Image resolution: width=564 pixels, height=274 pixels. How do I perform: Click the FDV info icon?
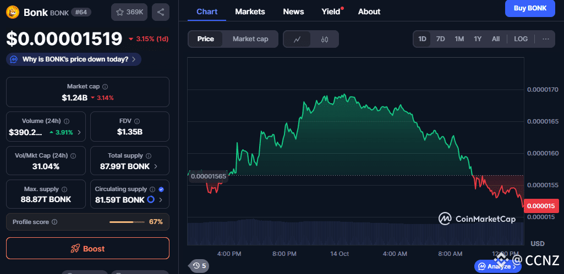[137, 121]
